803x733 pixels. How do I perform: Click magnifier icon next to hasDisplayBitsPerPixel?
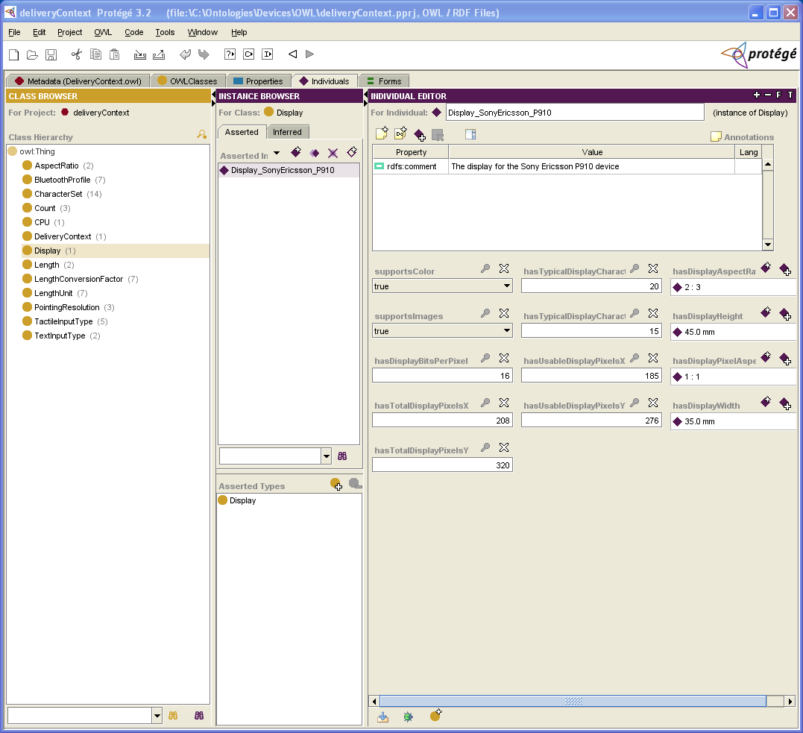pos(485,358)
